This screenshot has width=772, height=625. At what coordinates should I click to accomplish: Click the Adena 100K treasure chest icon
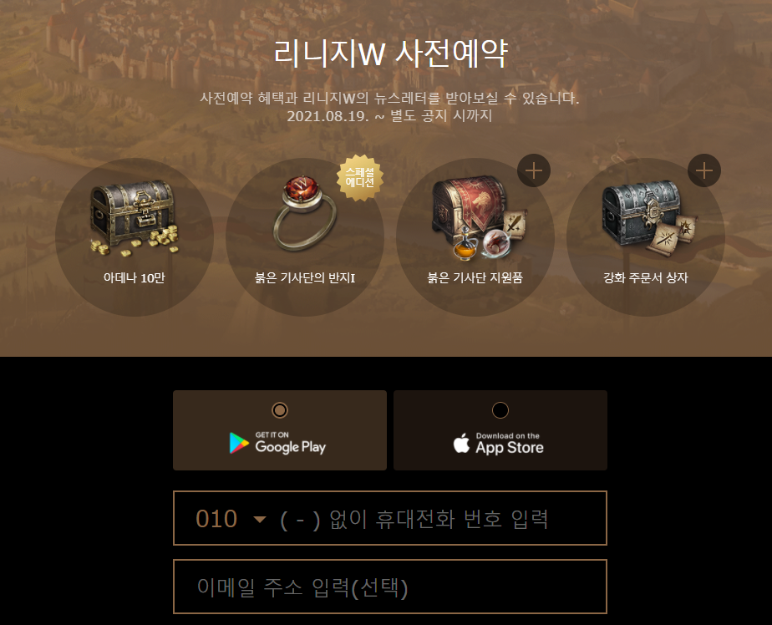coord(134,218)
